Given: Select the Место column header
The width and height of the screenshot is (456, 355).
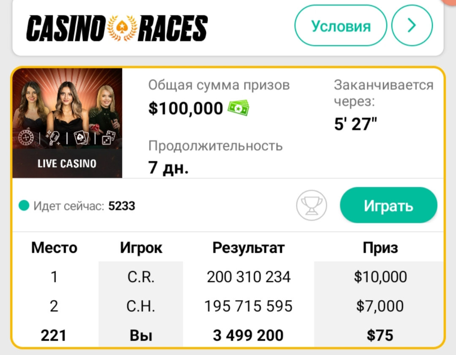Looking at the screenshot, I should 54,248.
